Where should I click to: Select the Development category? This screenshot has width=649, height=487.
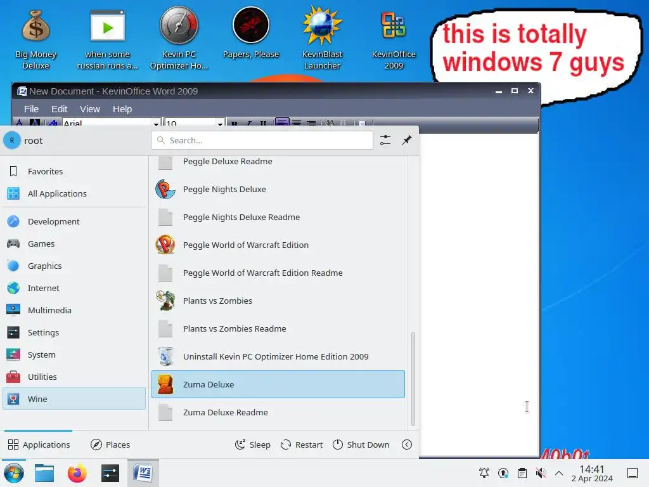point(74,221)
